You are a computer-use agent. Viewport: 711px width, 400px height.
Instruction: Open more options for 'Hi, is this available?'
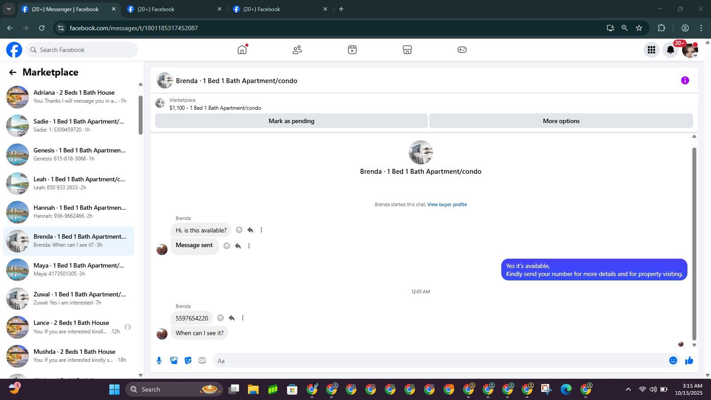pos(261,230)
